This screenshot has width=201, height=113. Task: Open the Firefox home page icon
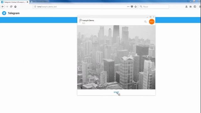tap(15, 7)
